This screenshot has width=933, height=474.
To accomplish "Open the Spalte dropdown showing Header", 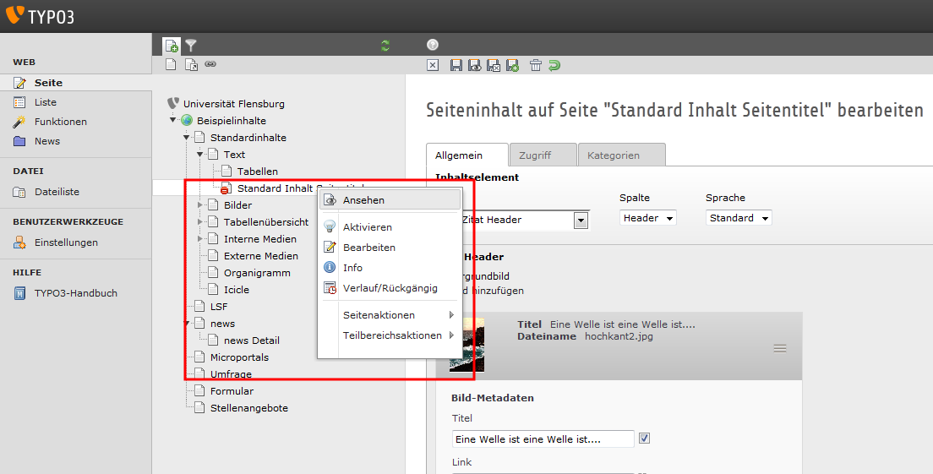I will [648, 218].
